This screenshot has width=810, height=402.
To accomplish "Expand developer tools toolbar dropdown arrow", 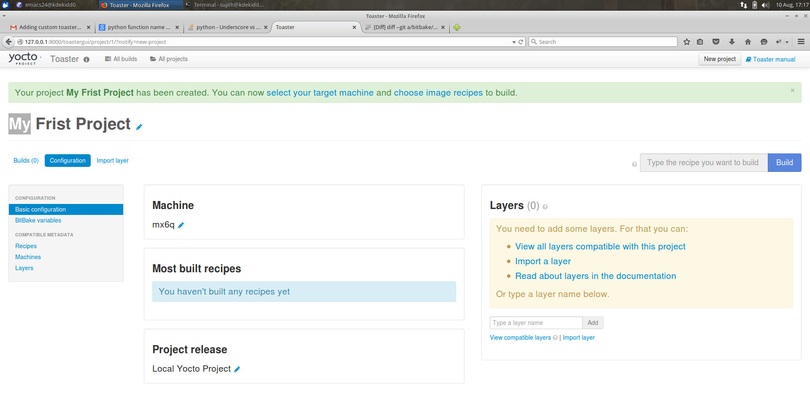I will click(787, 42).
